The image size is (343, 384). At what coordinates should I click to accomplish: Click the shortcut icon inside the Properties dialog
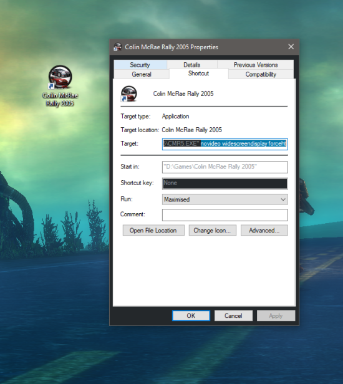click(x=129, y=94)
